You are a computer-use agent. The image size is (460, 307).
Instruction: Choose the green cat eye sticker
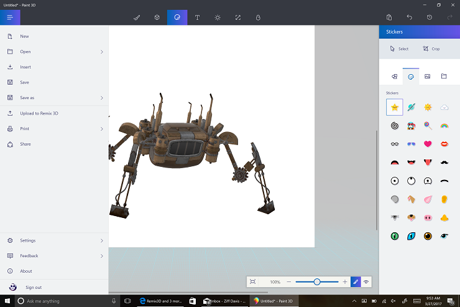pos(395,236)
